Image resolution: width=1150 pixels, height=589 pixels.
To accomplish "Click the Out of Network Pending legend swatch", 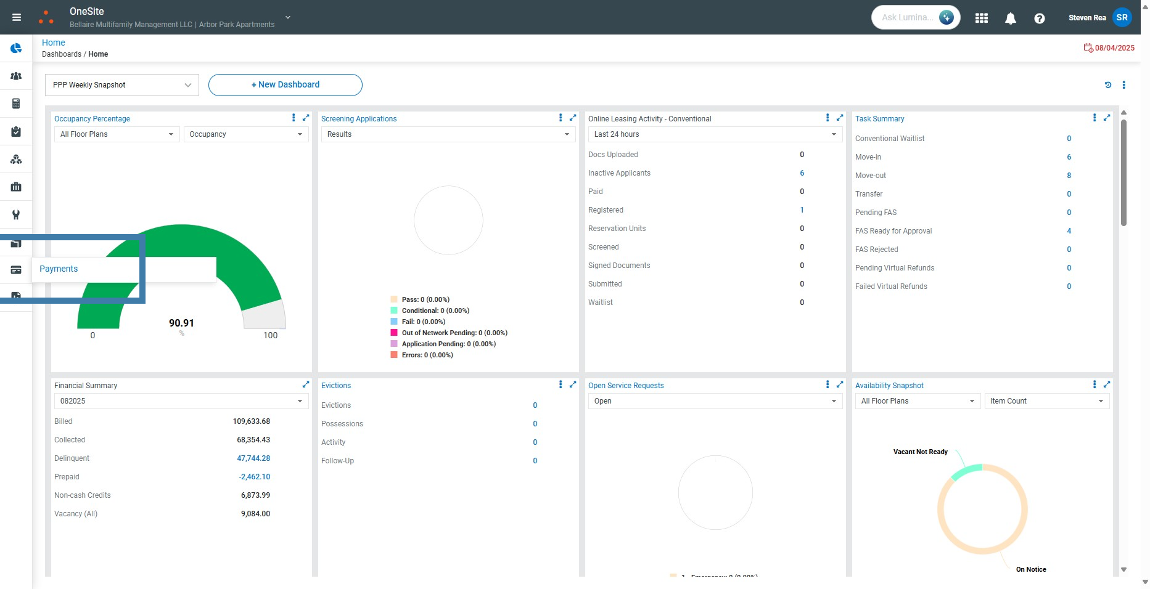I will 394,333.
